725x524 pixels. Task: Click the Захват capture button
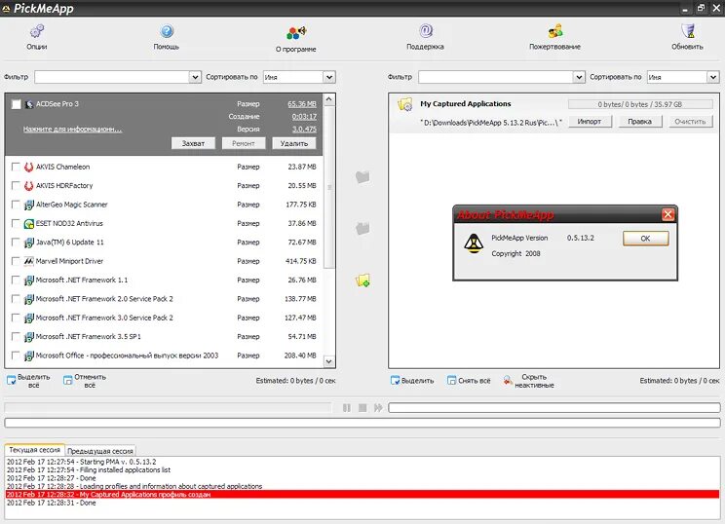(x=193, y=144)
